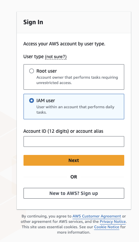139x242 pixels.
Task: Open the AWS Customer Agreement link
Action: click(97, 216)
